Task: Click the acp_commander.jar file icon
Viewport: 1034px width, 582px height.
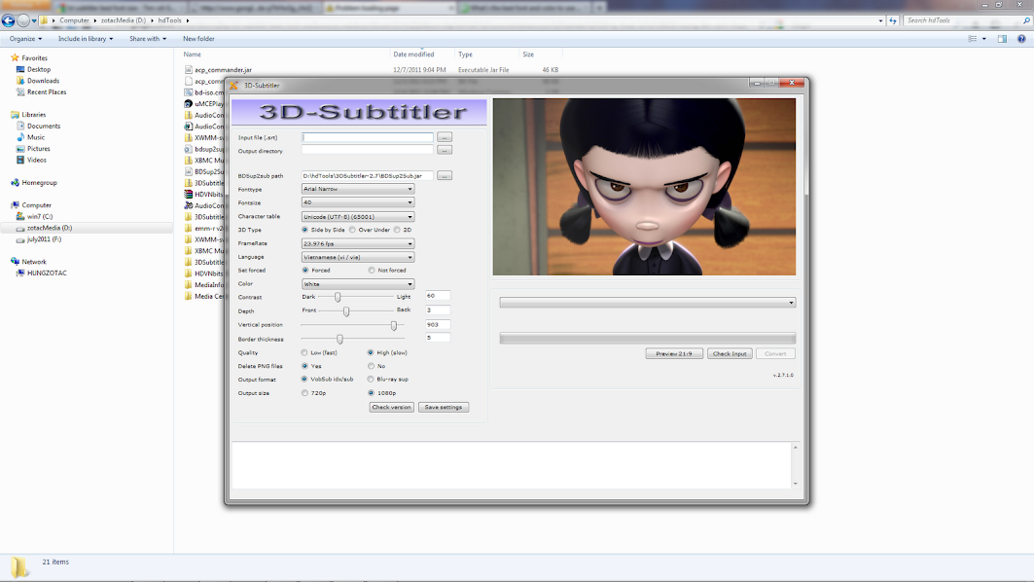Action: tap(189, 70)
